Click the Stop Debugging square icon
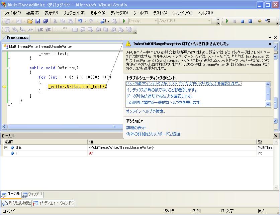The image size is (280, 215). coord(242,21)
